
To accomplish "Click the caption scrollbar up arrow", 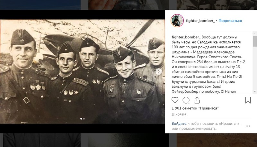I will (255, 34).
